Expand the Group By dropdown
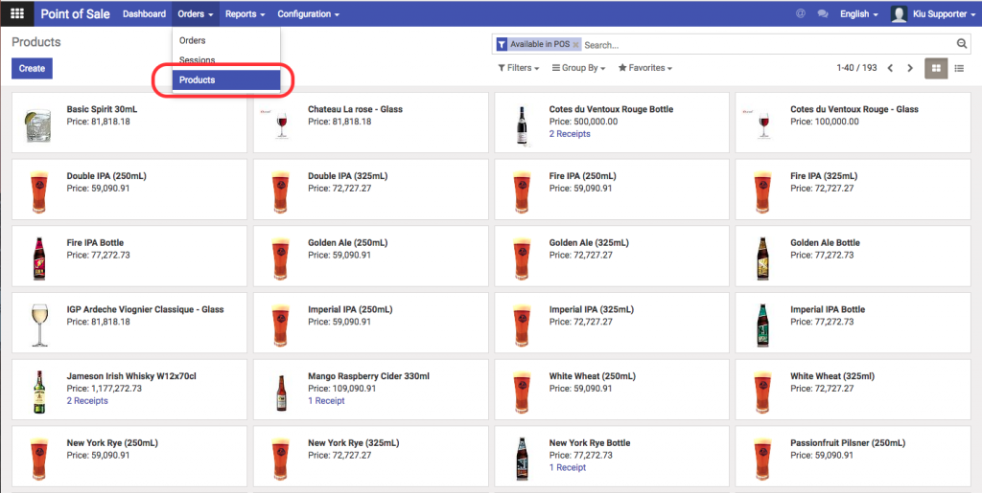This screenshot has width=982, height=493. click(578, 68)
